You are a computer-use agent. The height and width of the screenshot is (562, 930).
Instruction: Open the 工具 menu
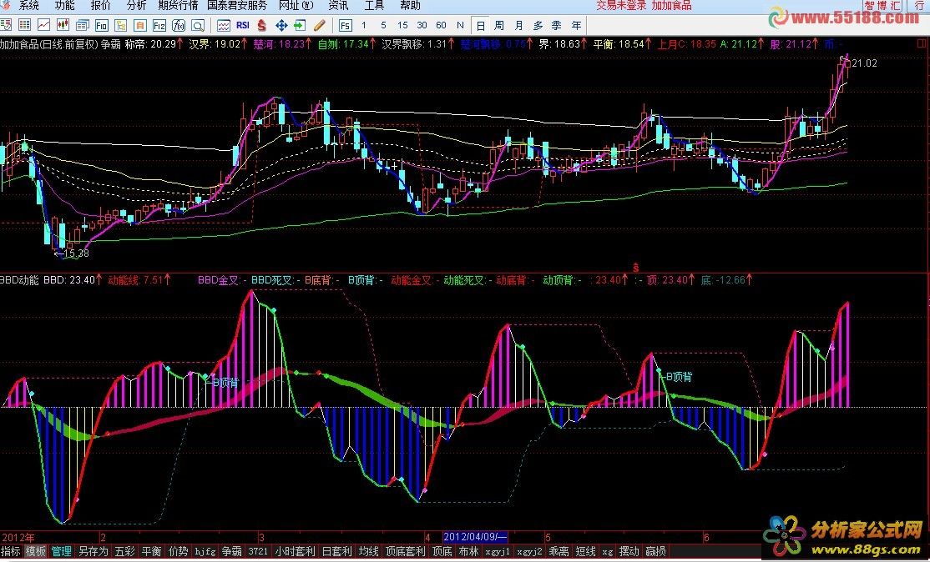tap(374, 5)
